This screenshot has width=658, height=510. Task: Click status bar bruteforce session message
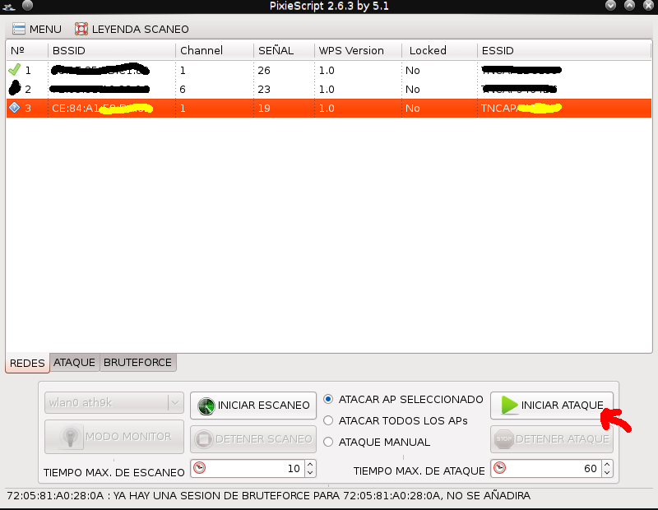(269, 496)
